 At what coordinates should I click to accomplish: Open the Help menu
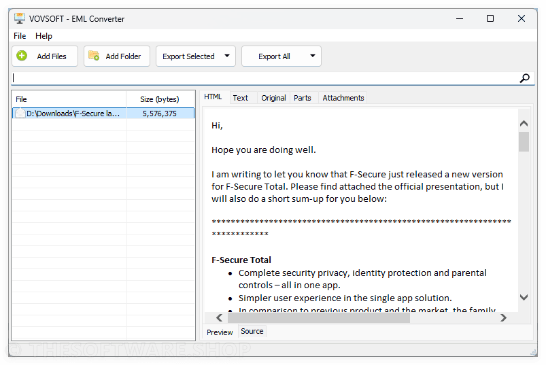(44, 36)
